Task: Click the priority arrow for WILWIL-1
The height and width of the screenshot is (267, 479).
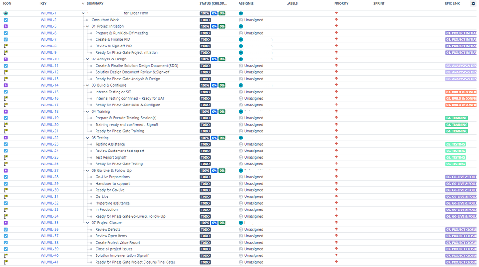Action: pyautogui.click(x=336, y=13)
